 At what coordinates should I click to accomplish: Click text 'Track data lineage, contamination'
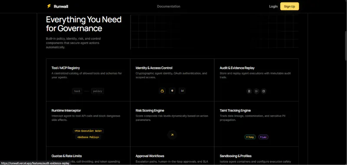tap(252, 118)
